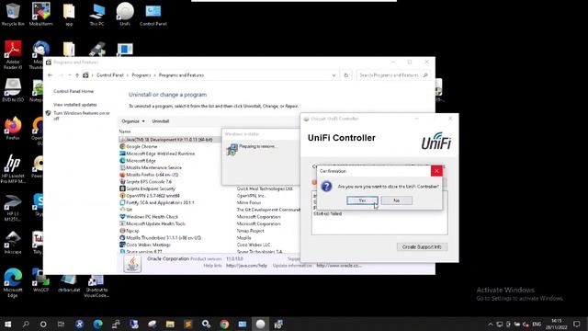Click the Java icon in details pane
The height and width of the screenshot is (331, 588).
coord(132,264)
